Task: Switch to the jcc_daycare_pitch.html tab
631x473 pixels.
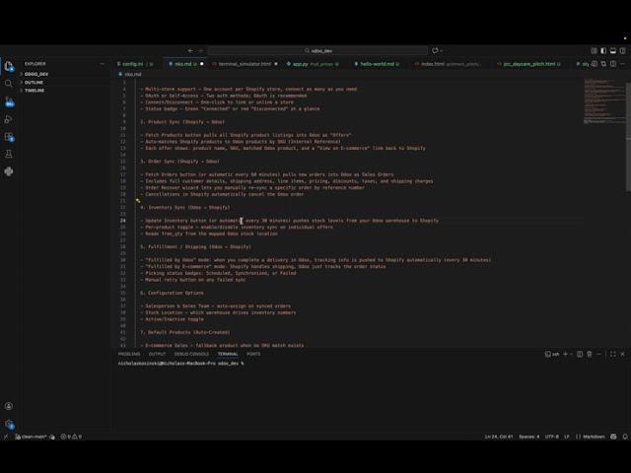Action: (x=532, y=64)
